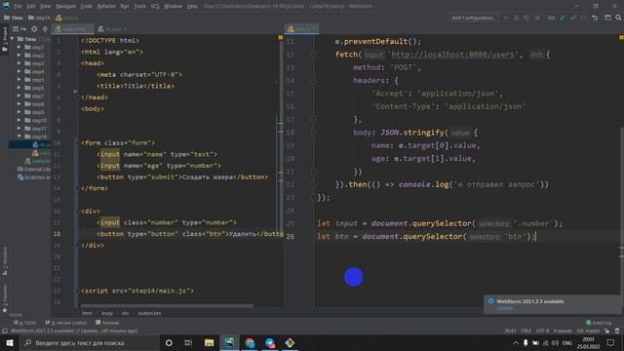Select the step9 folder in tree
Image resolution: width=624 pixels, height=351 pixels.
pos(34,112)
